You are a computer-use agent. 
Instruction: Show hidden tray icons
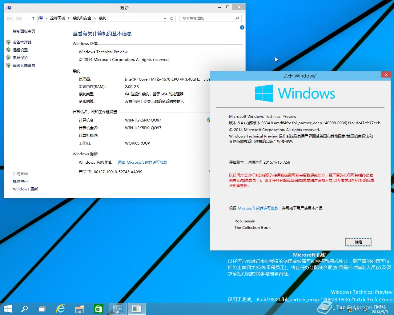334,309
